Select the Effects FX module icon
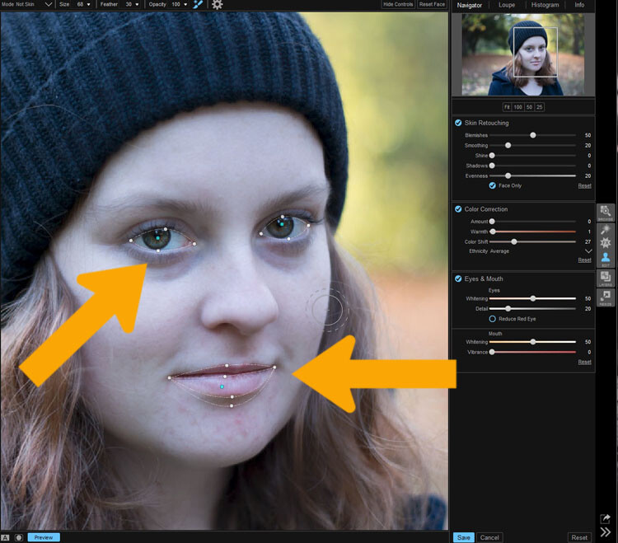This screenshot has width=618, height=543. pos(606,241)
